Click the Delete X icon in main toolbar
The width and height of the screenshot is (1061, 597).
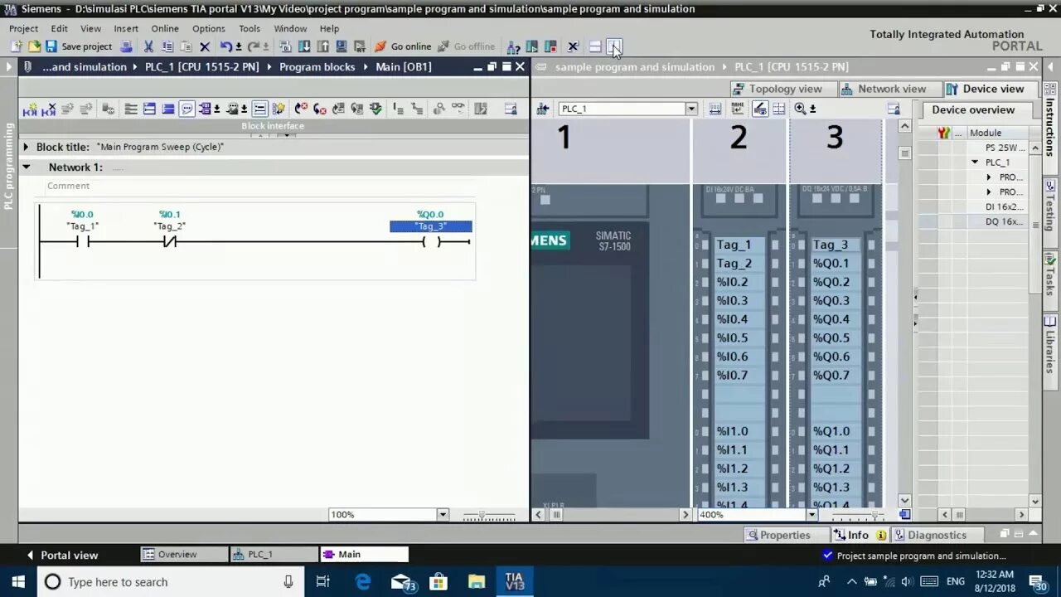click(205, 47)
